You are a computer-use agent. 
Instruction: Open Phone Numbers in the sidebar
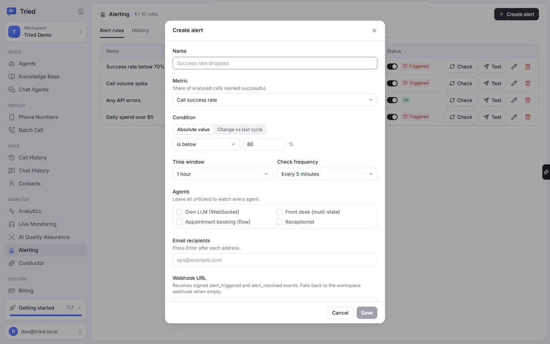pos(46,117)
